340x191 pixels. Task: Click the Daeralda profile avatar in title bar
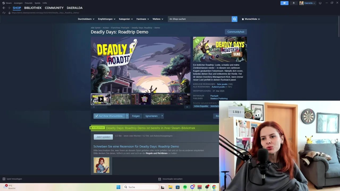tap(301, 3)
